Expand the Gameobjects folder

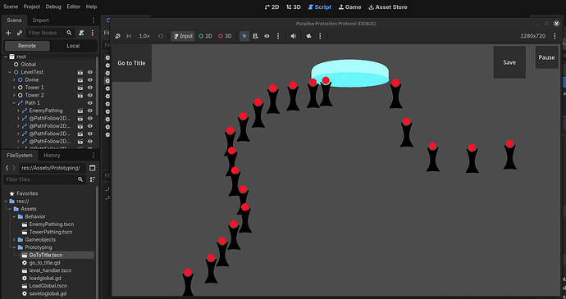[14, 239]
